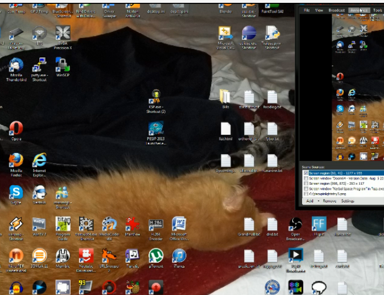Image resolution: width=384 pixels, height=295 pixels.
Task: Open Skype desktop shortcut
Action: (16, 195)
